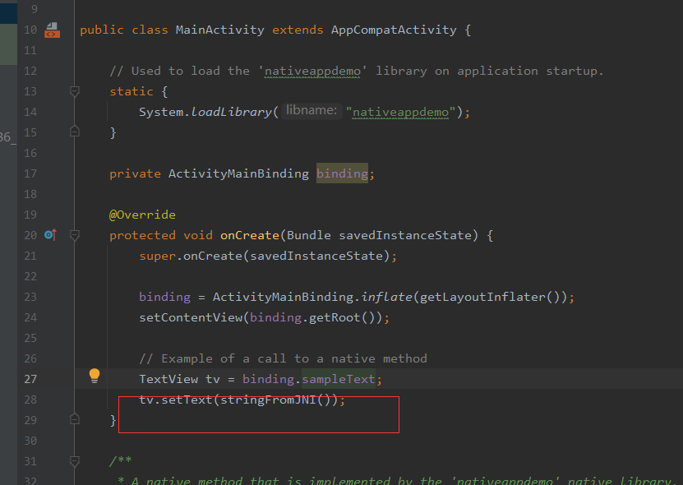Open the yellow lightbulb quick-fix on line 27
Image resolution: width=683 pixels, height=485 pixels.
pyautogui.click(x=95, y=376)
